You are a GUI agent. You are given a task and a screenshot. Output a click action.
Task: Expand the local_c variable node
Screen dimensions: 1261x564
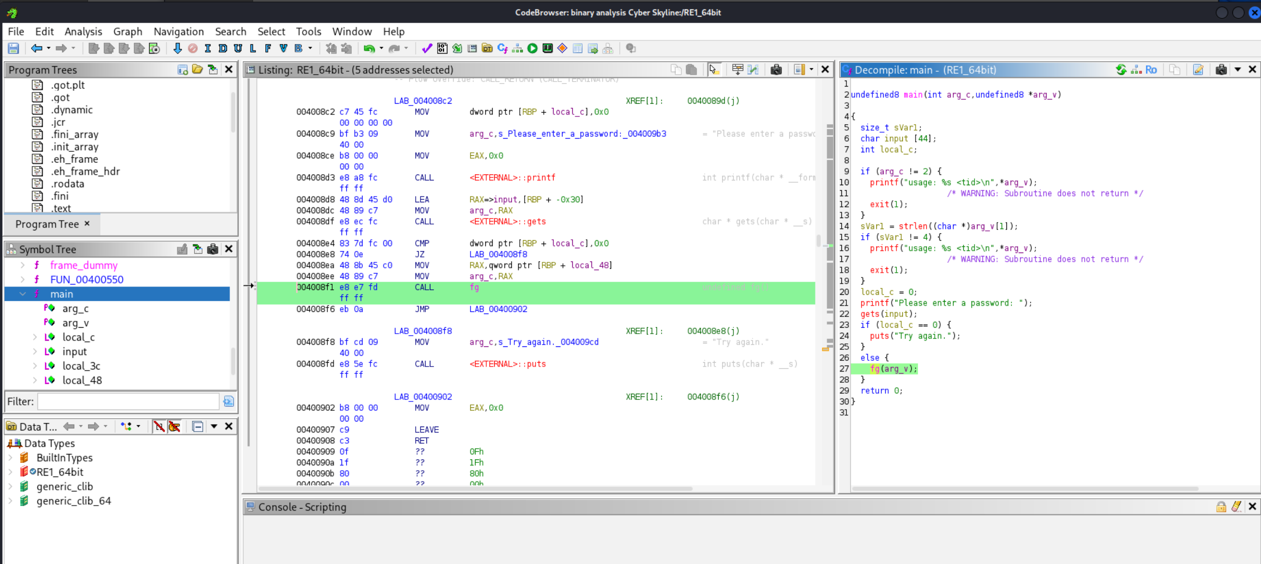(35, 337)
